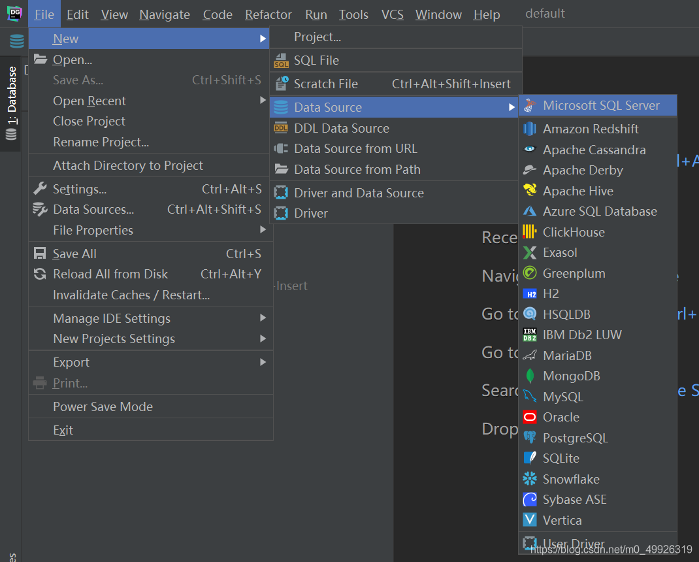The image size is (699, 562).
Task: Open the 1: Database side panel tab
Action: coord(11,103)
